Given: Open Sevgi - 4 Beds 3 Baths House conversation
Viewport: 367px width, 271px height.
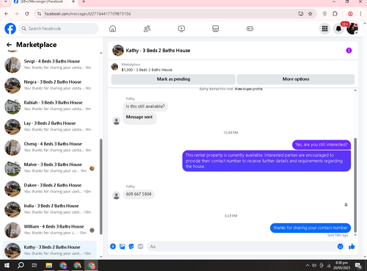Looking at the screenshot, I should point(50,65).
